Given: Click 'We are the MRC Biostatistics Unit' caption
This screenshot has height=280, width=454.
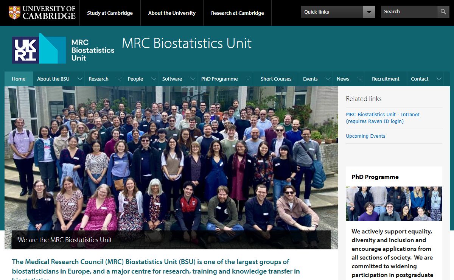Looking at the screenshot, I should pos(65,240).
